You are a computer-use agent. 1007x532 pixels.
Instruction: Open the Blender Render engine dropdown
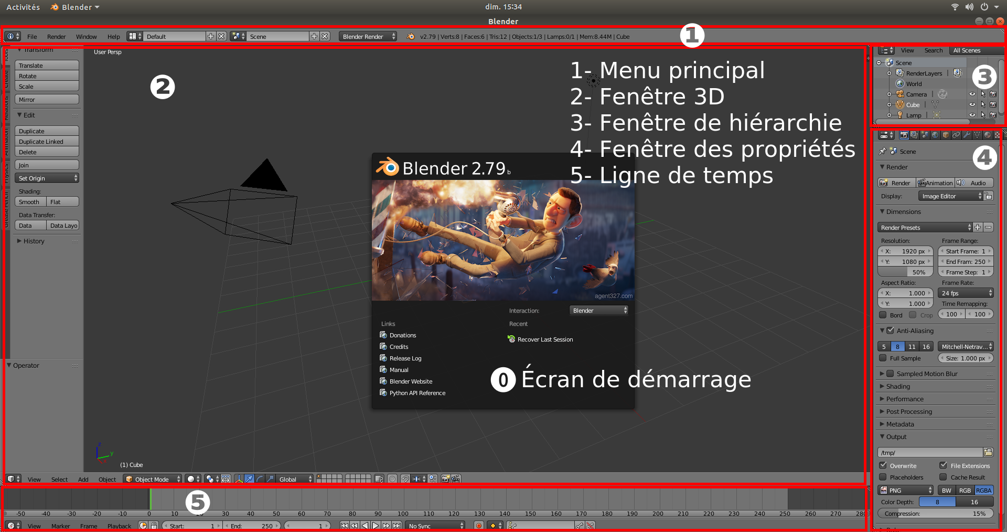(x=368, y=36)
